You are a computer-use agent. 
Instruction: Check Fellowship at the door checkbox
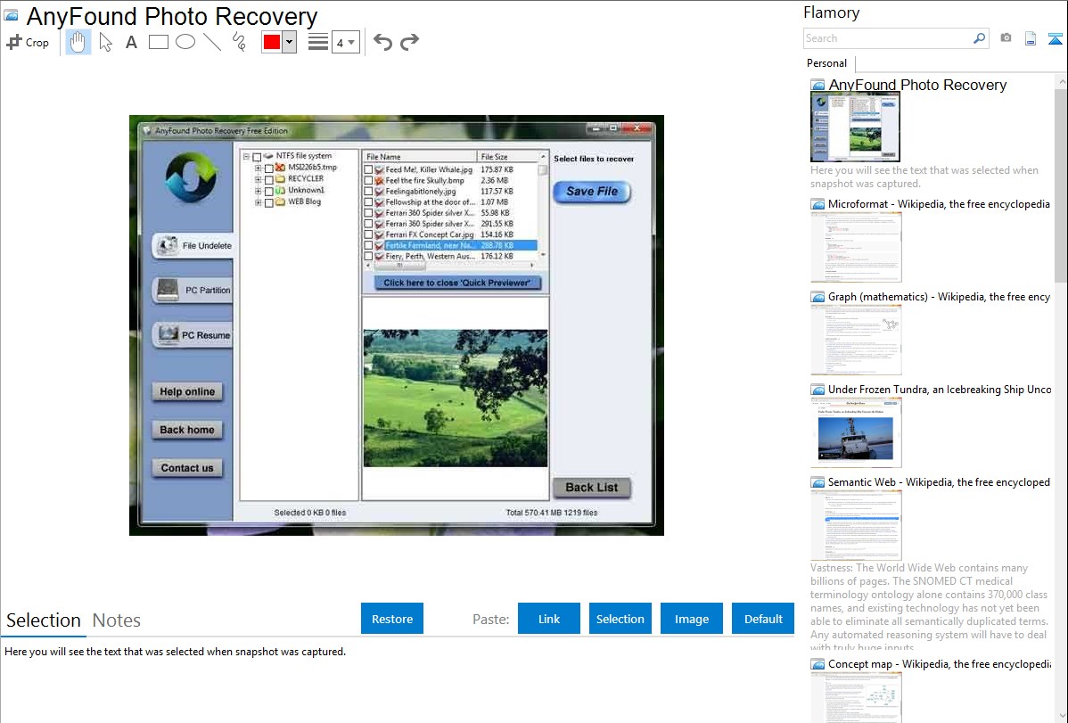click(x=368, y=202)
